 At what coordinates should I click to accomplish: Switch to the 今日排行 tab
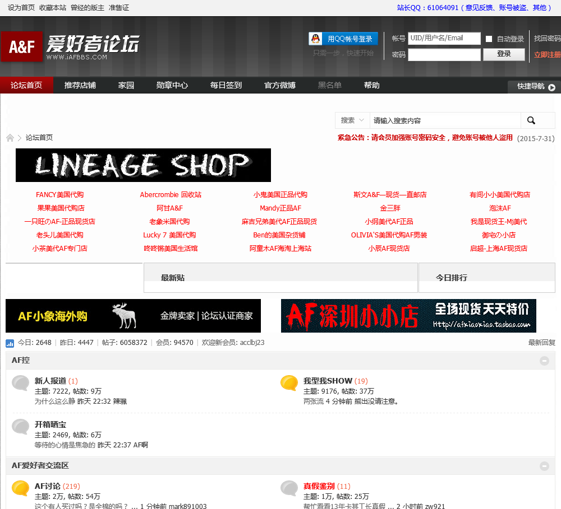tap(452, 278)
